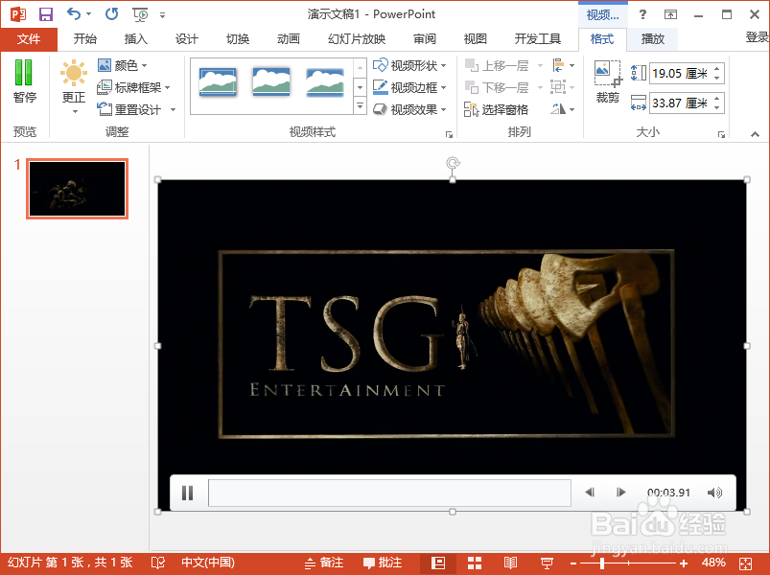770x575 pixels.
Task: Click the Reading View icon
Action: pos(510,563)
